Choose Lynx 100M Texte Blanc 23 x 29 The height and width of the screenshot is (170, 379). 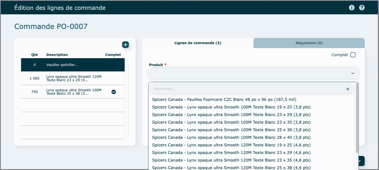pos(231,115)
